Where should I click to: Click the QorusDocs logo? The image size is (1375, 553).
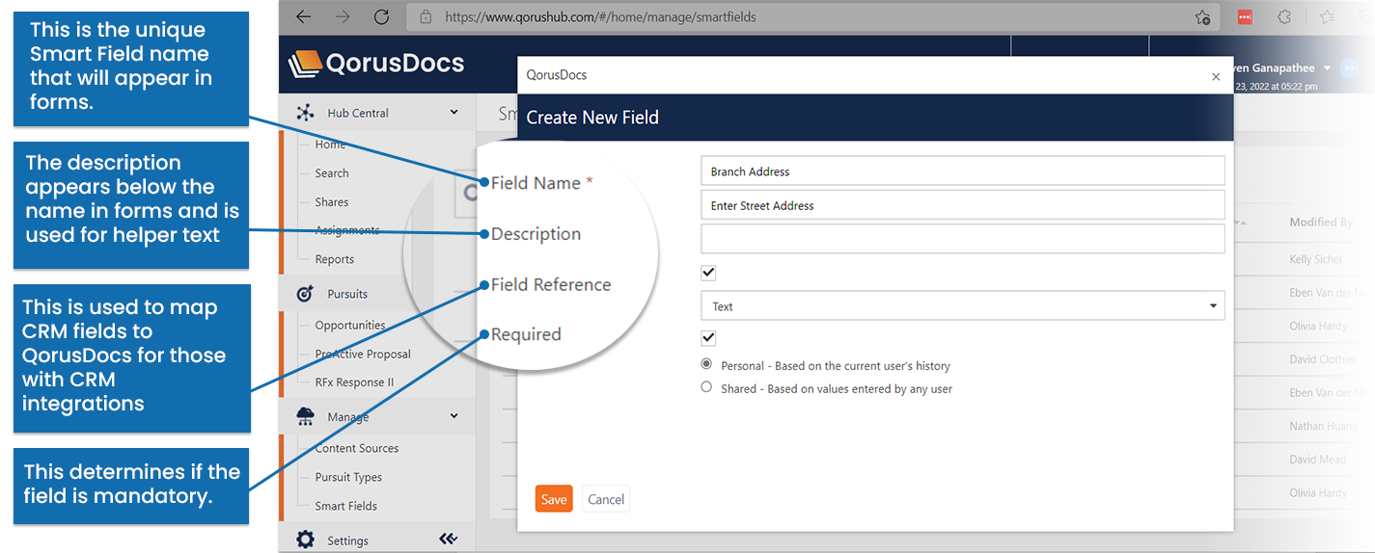[376, 64]
